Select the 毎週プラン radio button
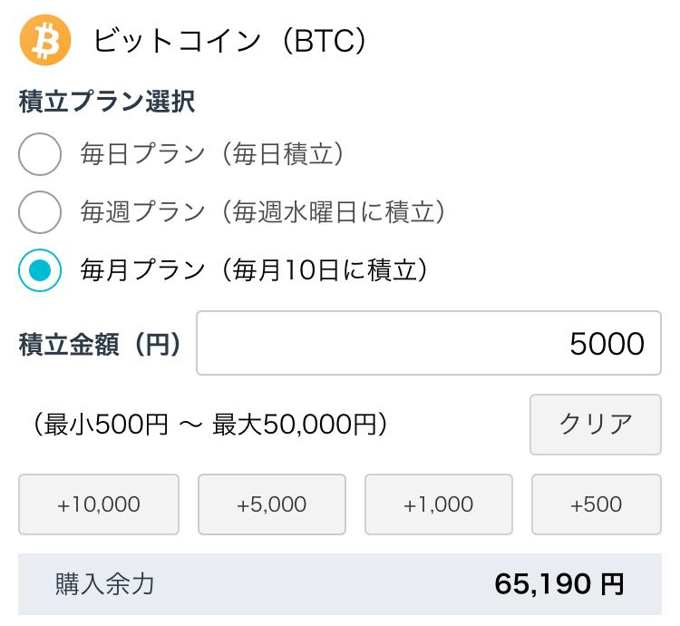Screen dimensions: 680x626 click(40, 212)
